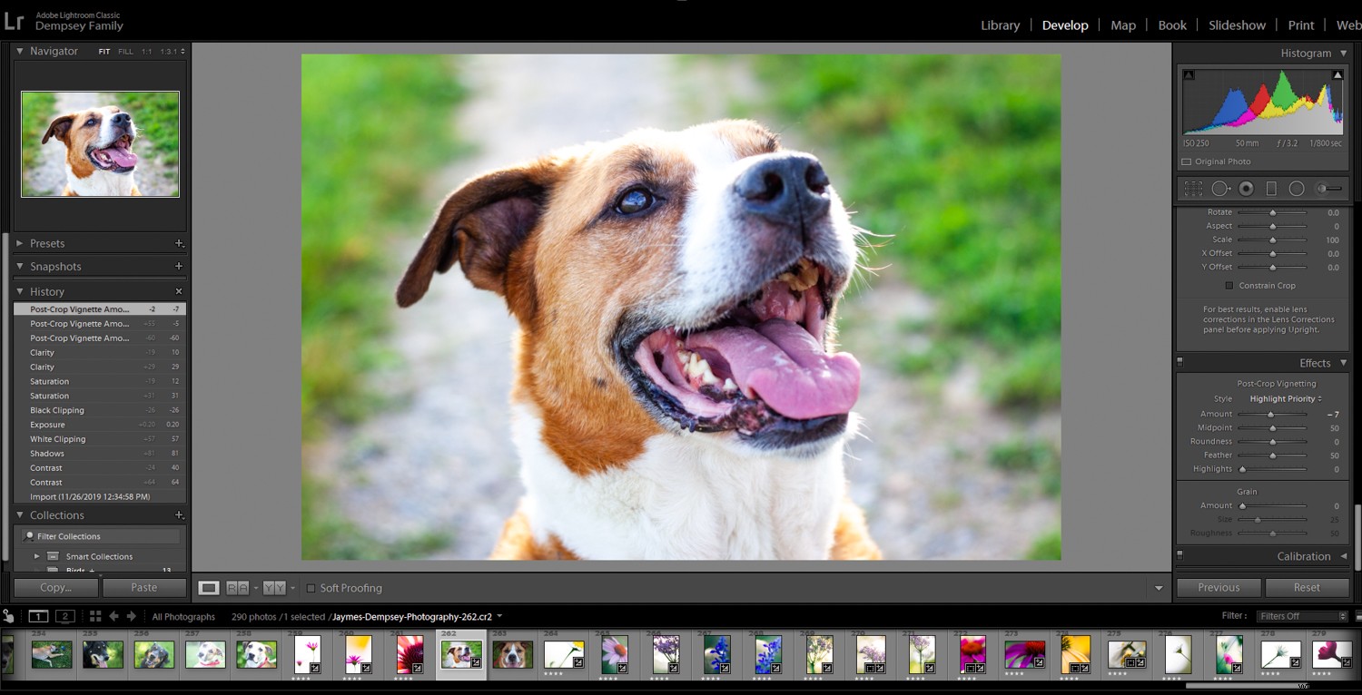1362x695 pixels.
Task: Switch filmstrip to Grid view icon
Action: [94, 615]
